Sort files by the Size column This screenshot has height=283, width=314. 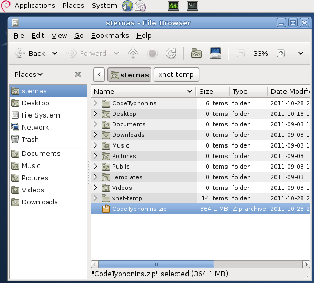213,92
